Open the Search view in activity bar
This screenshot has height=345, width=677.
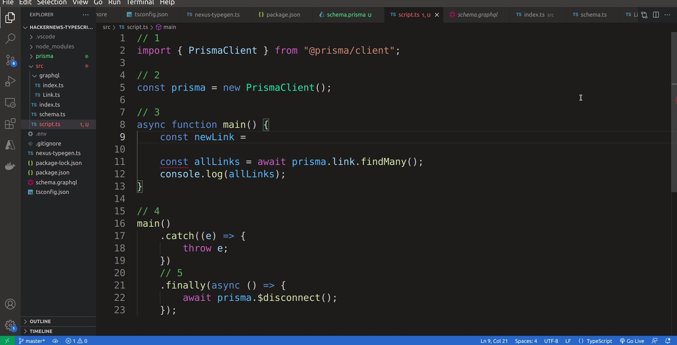tap(10, 39)
